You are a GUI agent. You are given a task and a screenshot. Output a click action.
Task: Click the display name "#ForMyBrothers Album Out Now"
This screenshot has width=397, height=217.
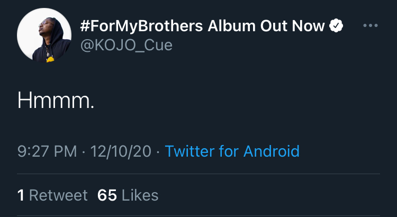[203, 25]
